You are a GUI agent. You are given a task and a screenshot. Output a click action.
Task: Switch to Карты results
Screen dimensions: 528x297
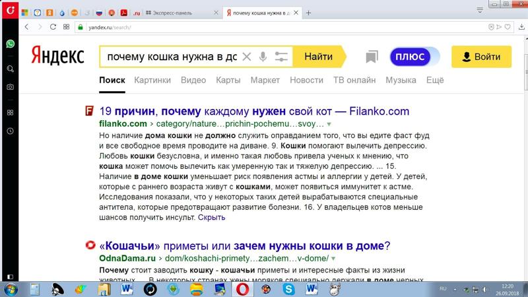(228, 80)
